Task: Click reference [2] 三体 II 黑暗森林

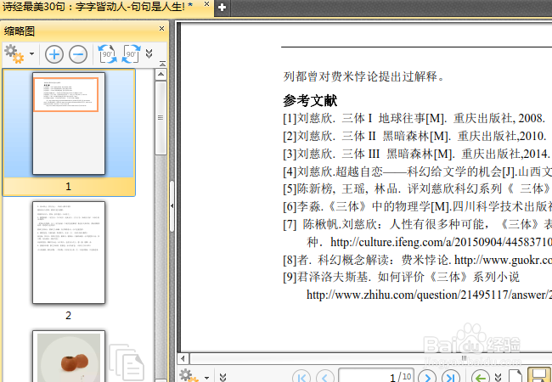Action: tap(414, 136)
